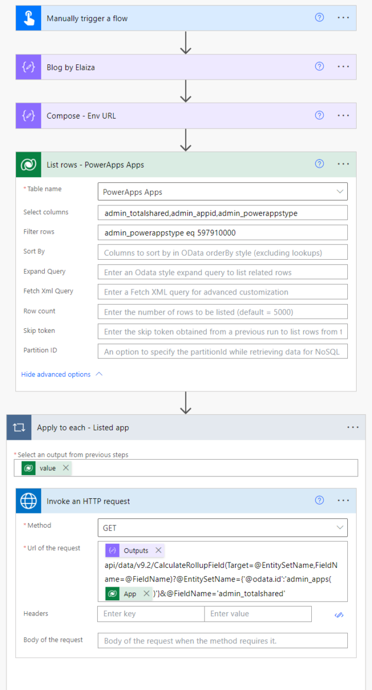Viewport: 372px width, 690px height.
Task: Open help for Invoke an HTTP request
Action: 319,500
